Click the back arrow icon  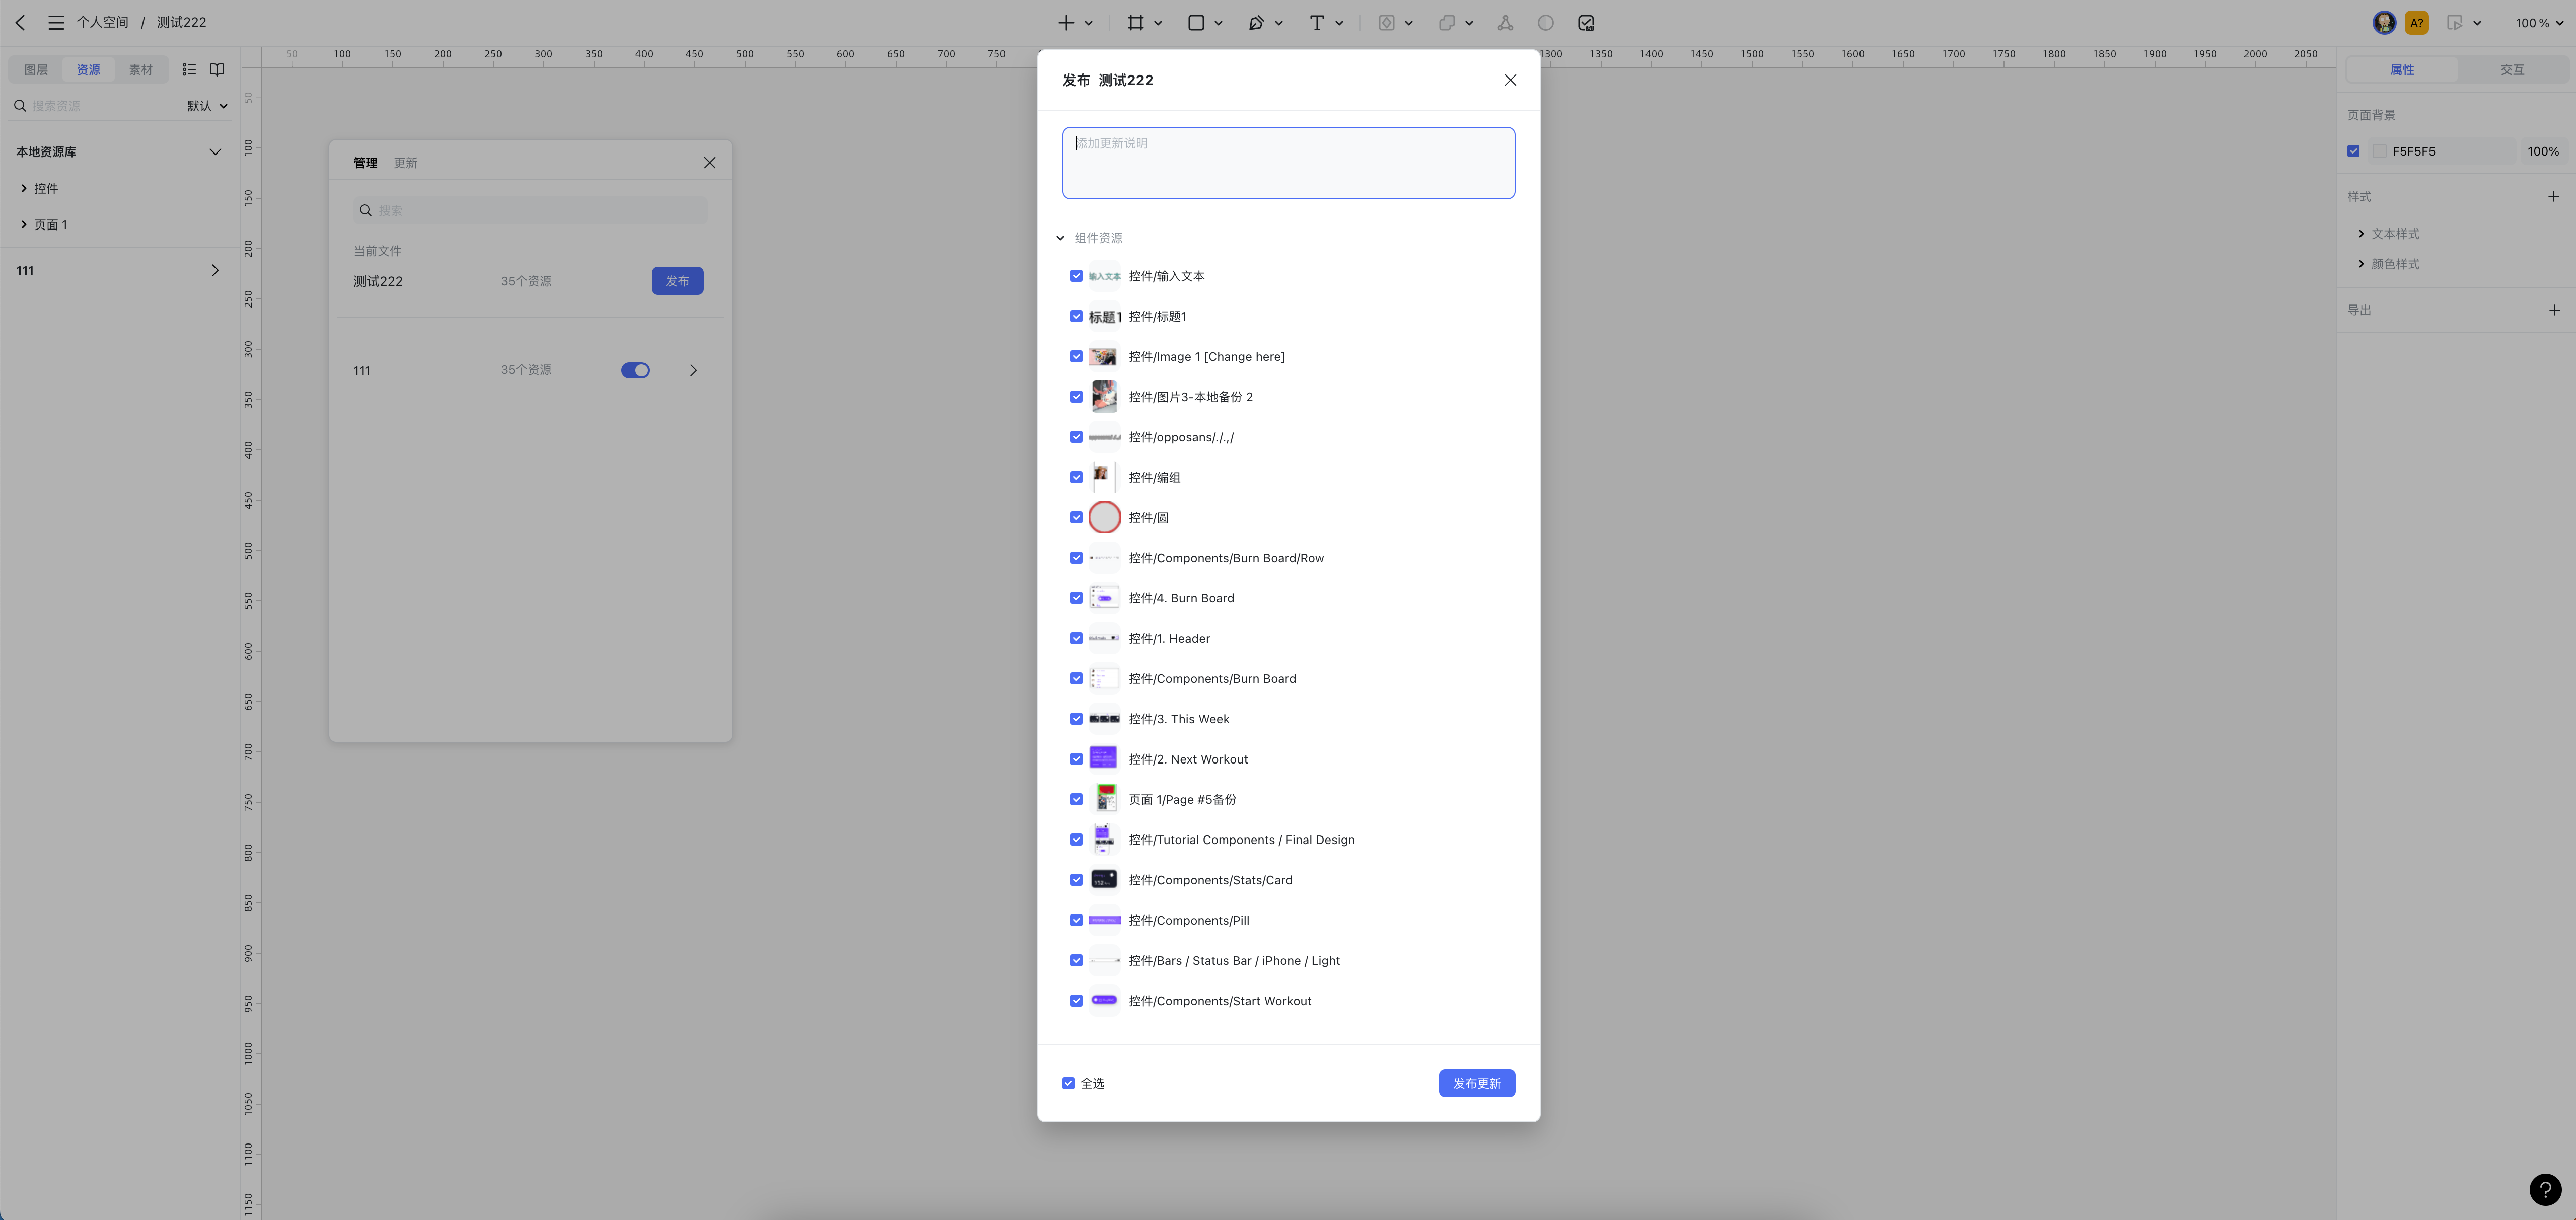[x=20, y=22]
